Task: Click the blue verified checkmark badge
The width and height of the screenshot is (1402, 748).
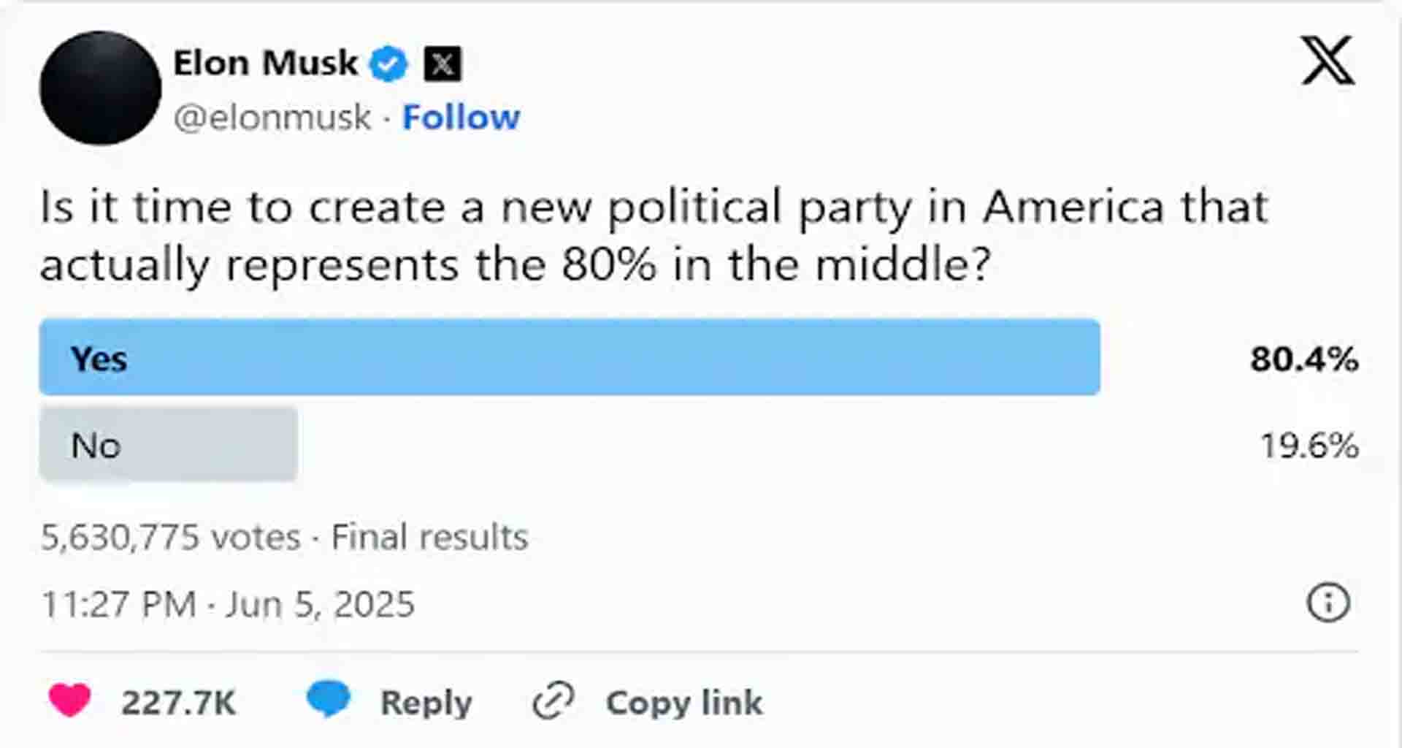Action: tap(388, 64)
